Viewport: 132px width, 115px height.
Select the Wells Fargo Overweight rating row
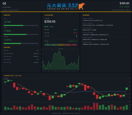click(21, 62)
